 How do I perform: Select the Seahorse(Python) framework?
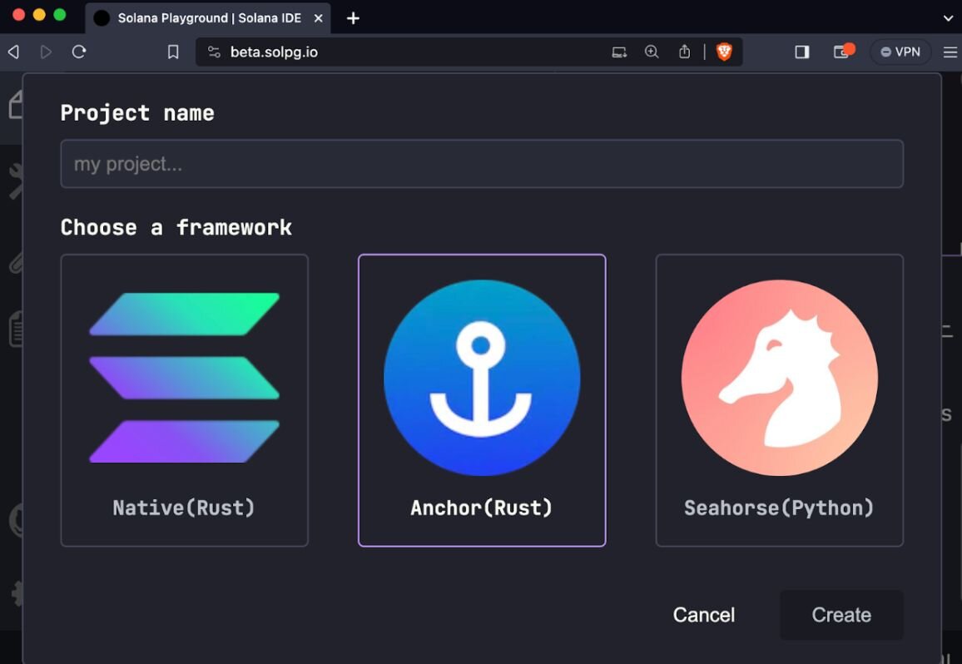tap(778, 399)
